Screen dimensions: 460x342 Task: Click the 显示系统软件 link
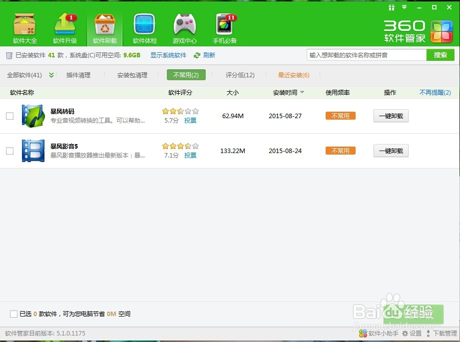pyautogui.click(x=168, y=55)
